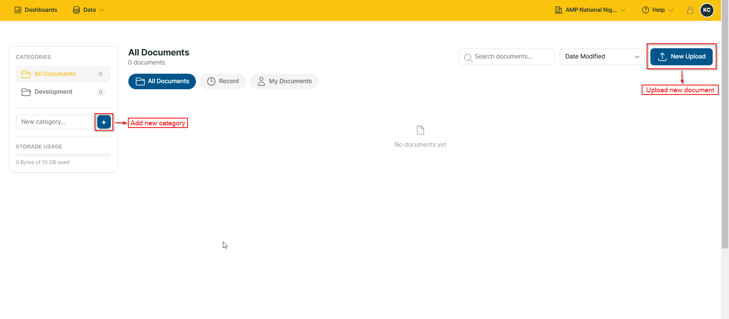
Task: Switch to the My Documents tab
Action: [284, 81]
